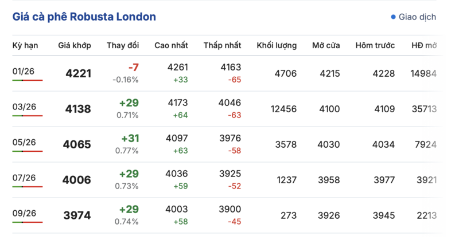Click the Giao dịch legend label
This screenshot has width=459, height=240.
click(x=418, y=17)
